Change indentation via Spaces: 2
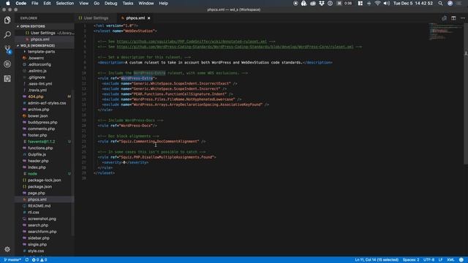The image size is (468, 263). point(411,260)
